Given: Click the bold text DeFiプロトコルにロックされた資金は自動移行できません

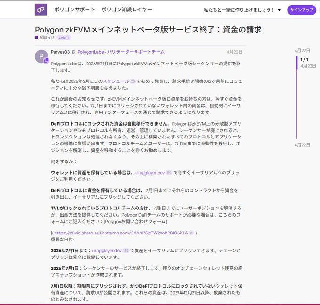Looking at the screenshot, I should coord(110,124).
